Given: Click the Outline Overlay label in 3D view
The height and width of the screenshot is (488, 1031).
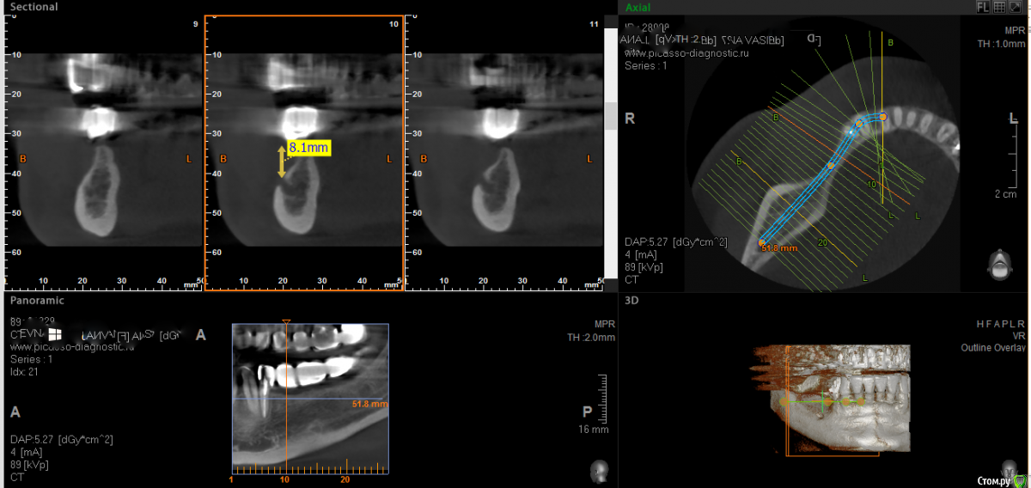Looking at the screenshot, I should [992, 348].
